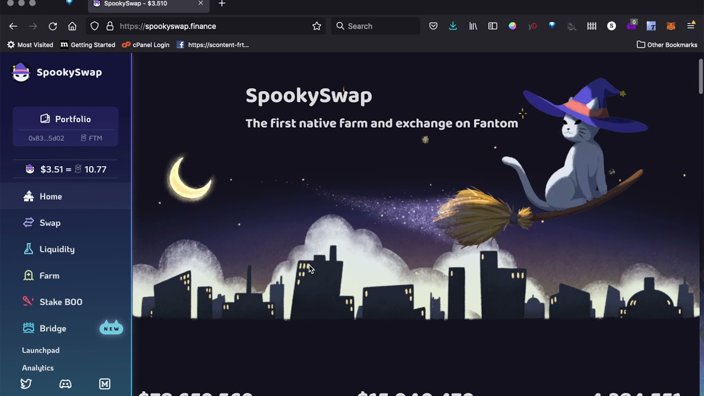Open the Launchpad link
Viewport: 704px width, 396px height.
pyautogui.click(x=41, y=350)
